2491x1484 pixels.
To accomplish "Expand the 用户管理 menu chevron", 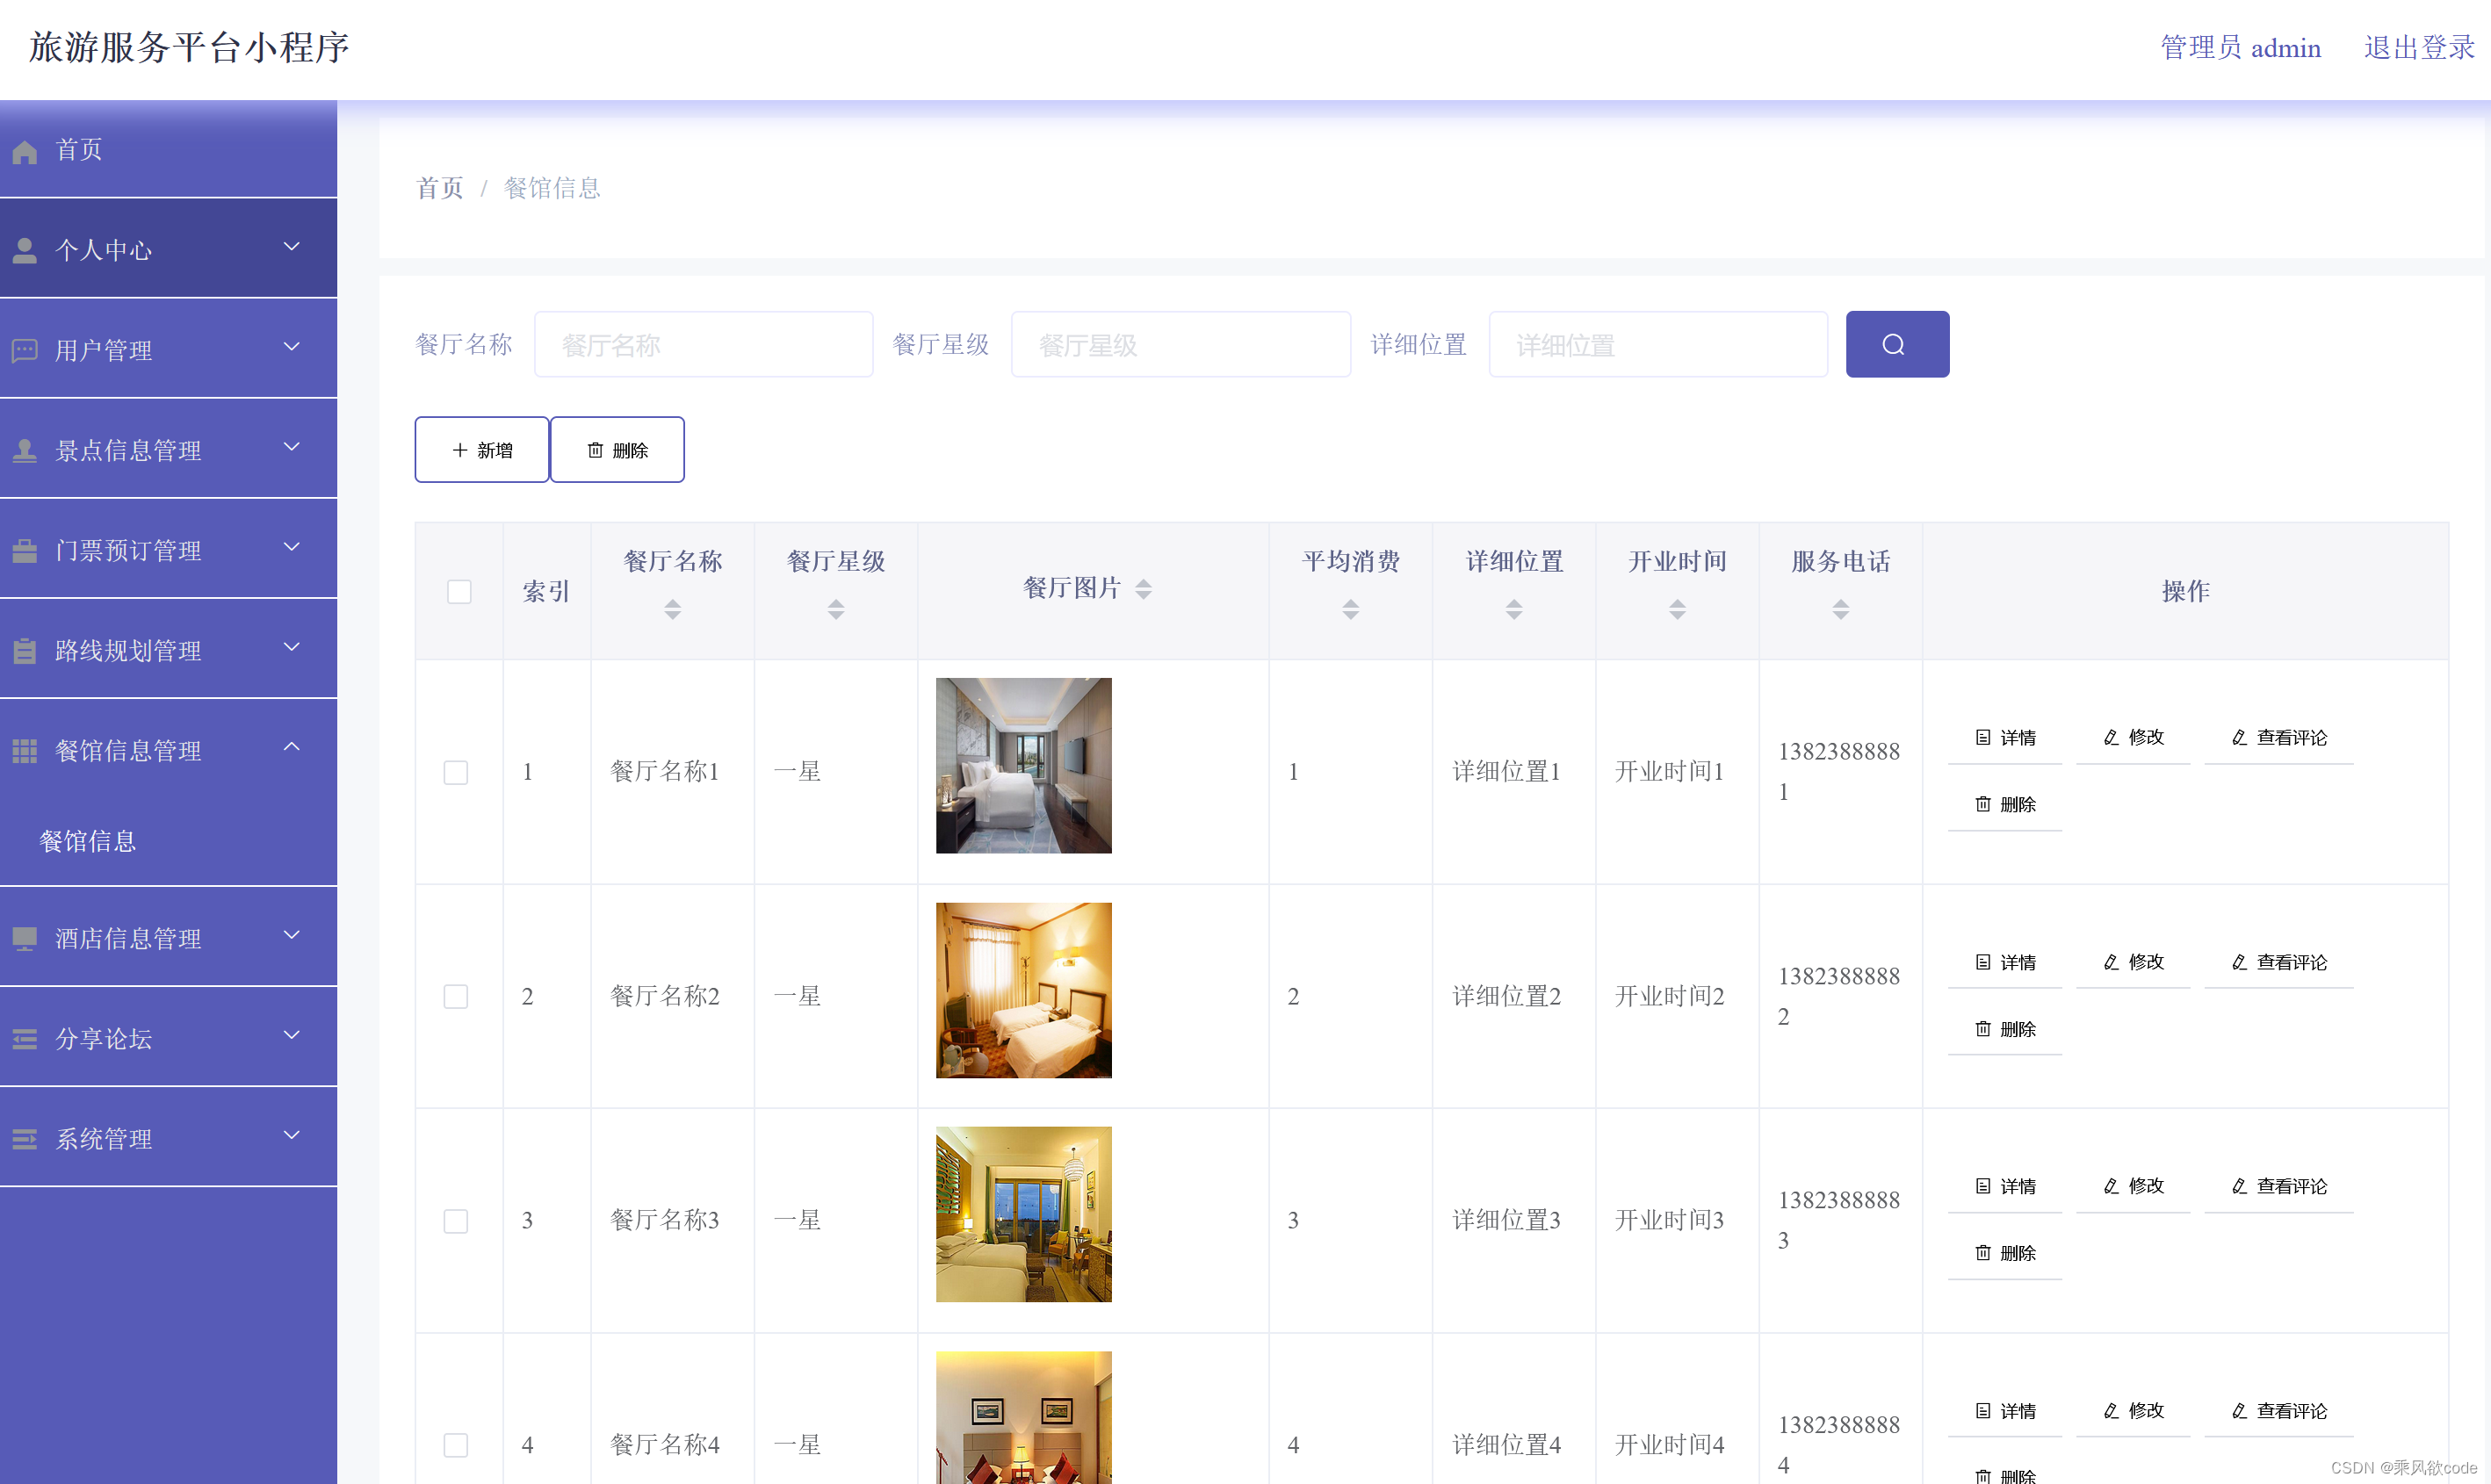I will click(292, 347).
